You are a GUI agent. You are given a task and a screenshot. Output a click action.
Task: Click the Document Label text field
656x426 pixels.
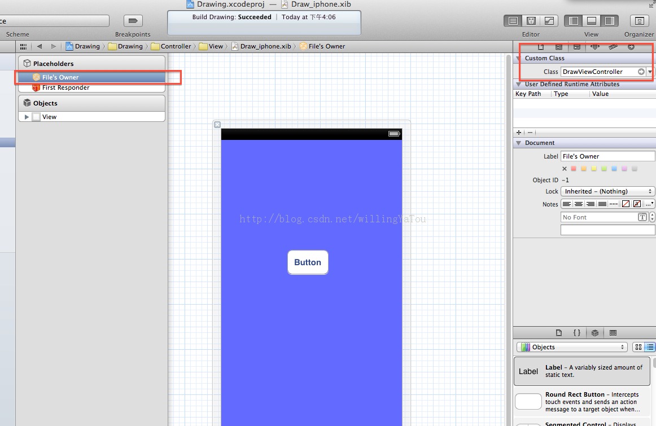coord(607,156)
